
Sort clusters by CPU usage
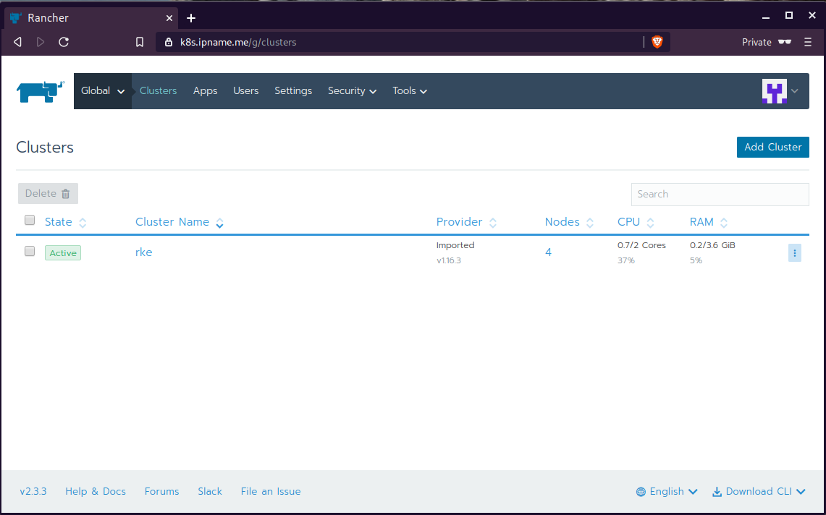tap(629, 221)
